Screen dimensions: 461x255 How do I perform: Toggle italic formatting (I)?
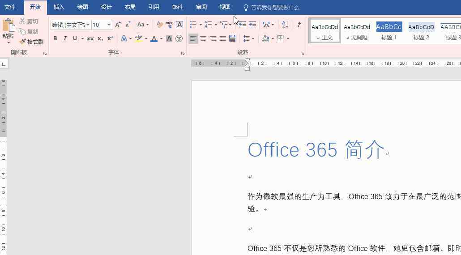65,38
